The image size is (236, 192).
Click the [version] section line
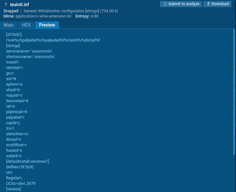[x=13, y=189]
